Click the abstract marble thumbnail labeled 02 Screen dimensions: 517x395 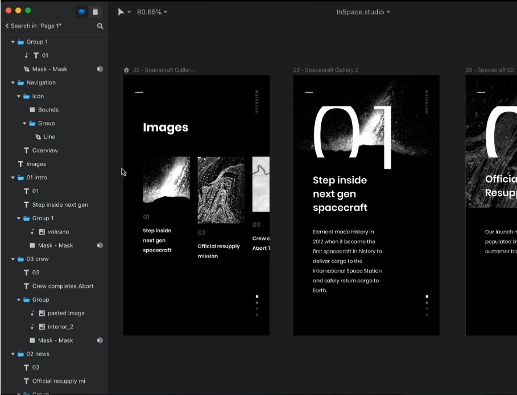(221, 190)
